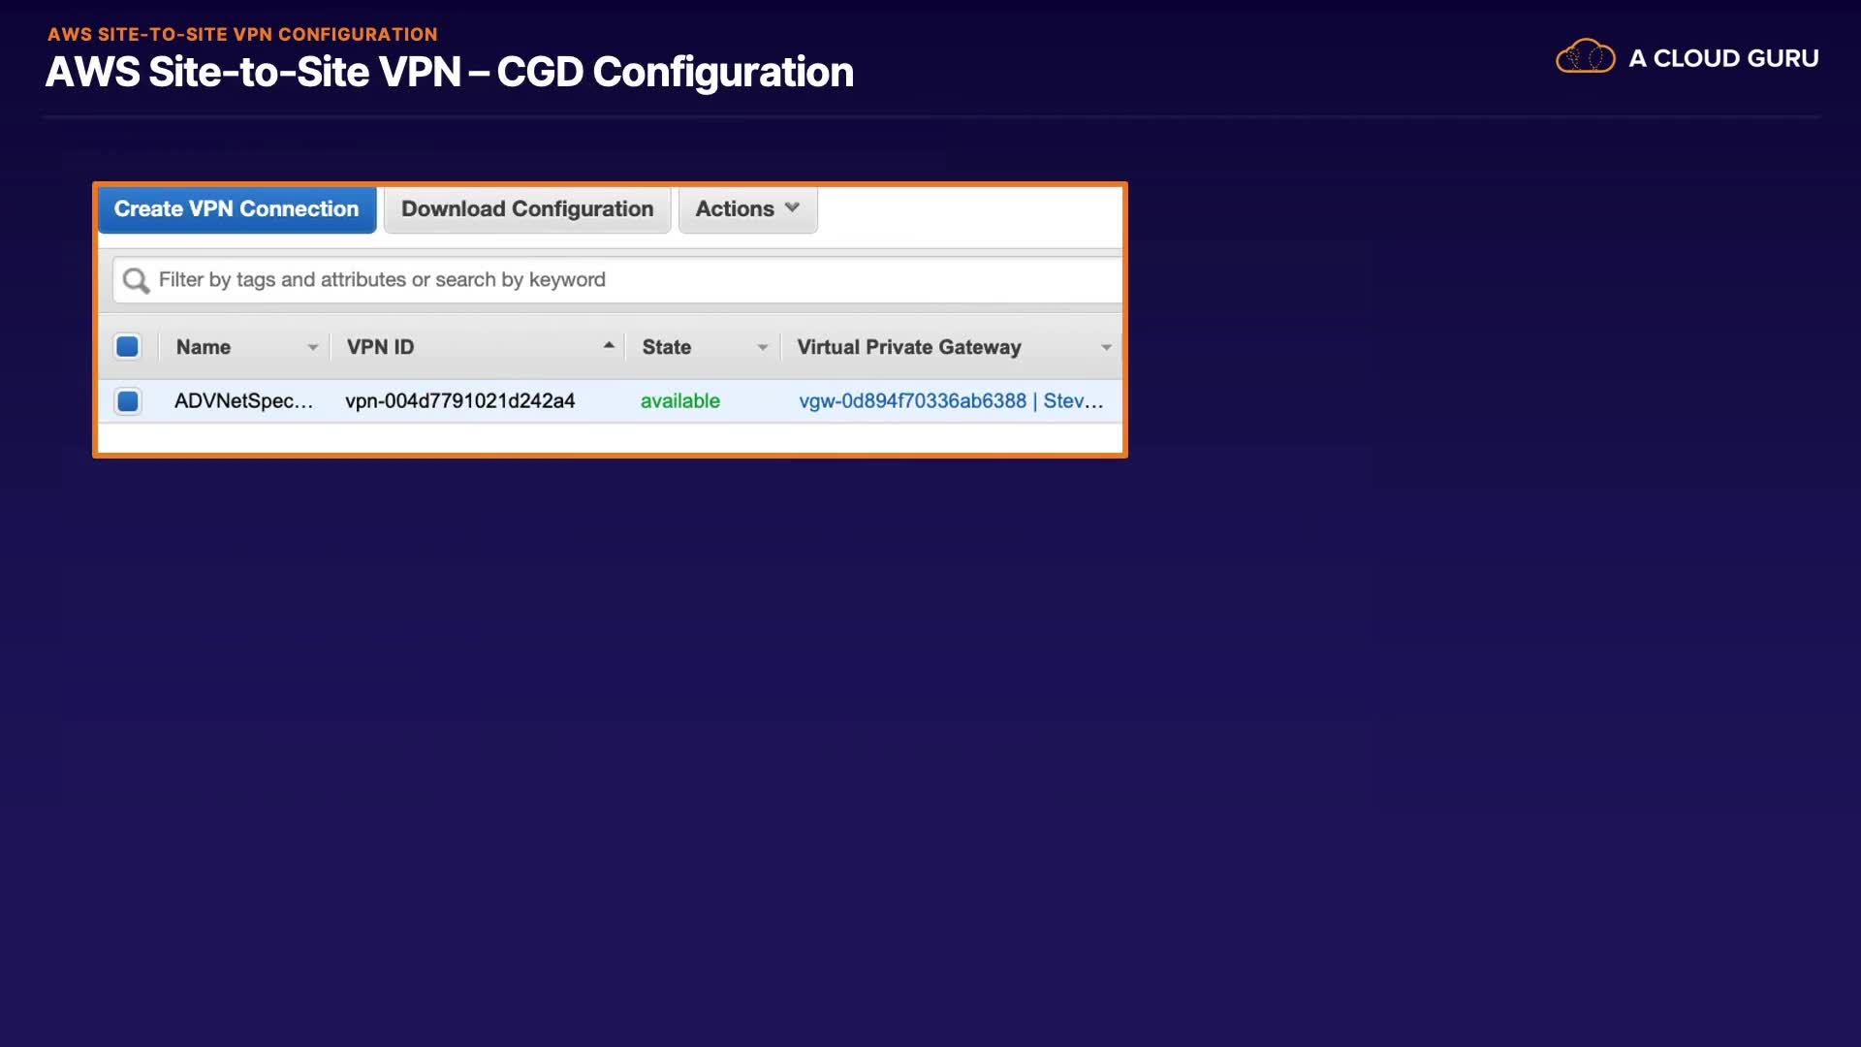This screenshot has height=1047, width=1861.
Task: Click the VPN ID sort ascending arrow
Action: [609, 345]
